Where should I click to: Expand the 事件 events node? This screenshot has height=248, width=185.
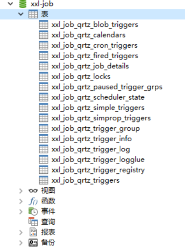21,211
